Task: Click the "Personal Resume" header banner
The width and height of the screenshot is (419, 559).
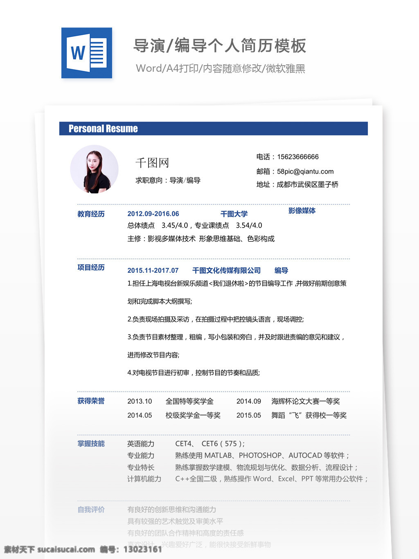Action: [214, 129]
